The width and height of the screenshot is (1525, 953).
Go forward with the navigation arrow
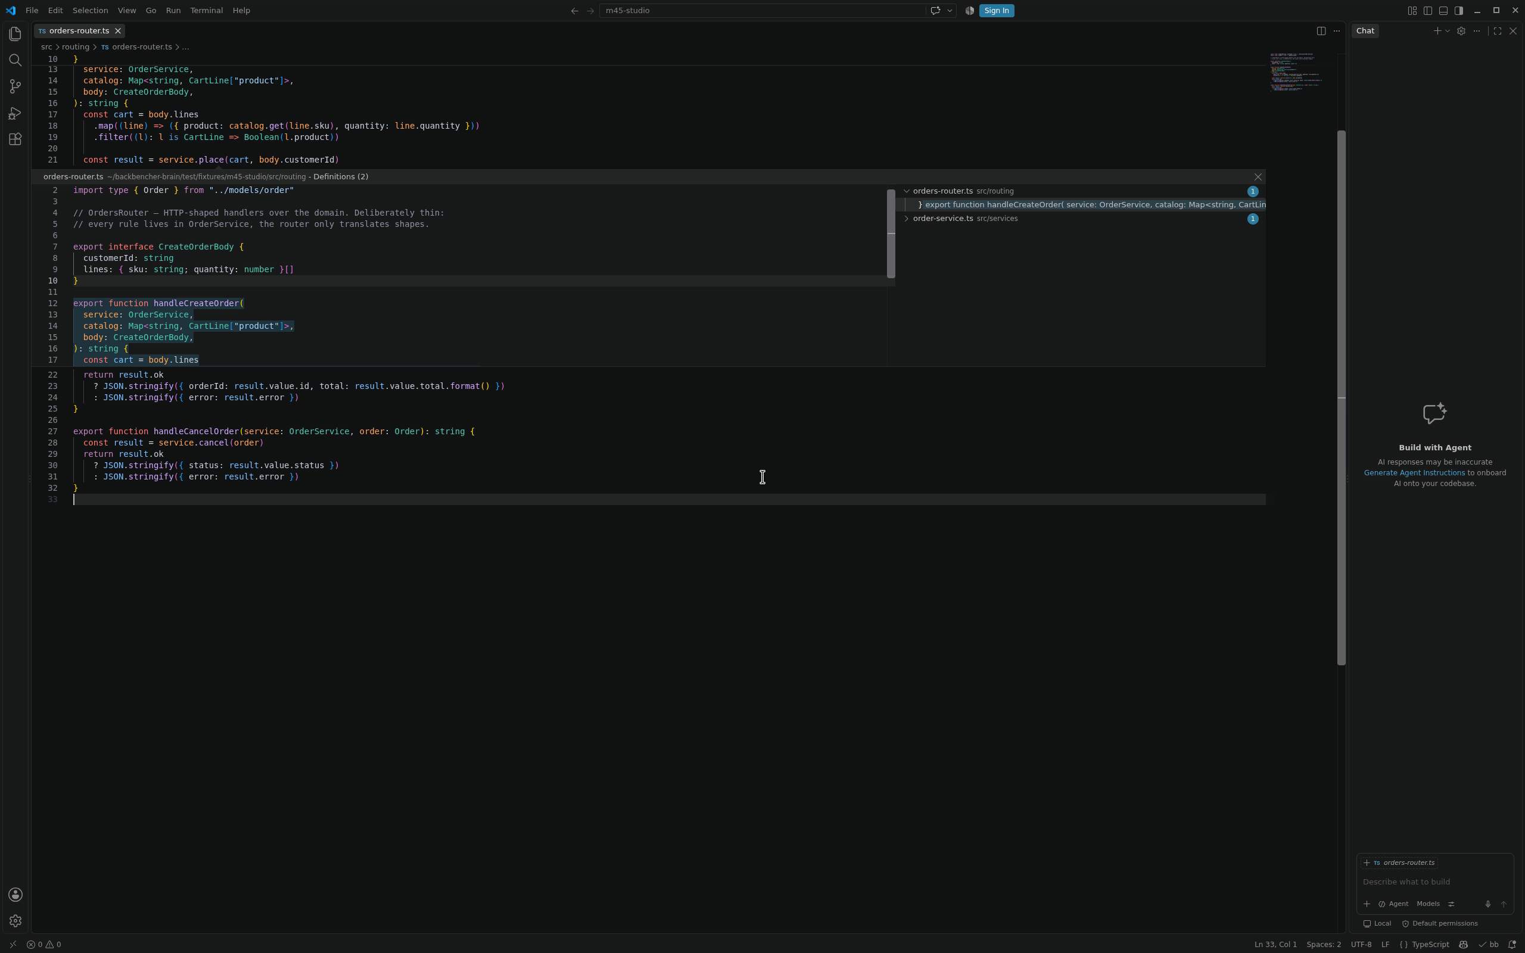click(x=590, y=11)
